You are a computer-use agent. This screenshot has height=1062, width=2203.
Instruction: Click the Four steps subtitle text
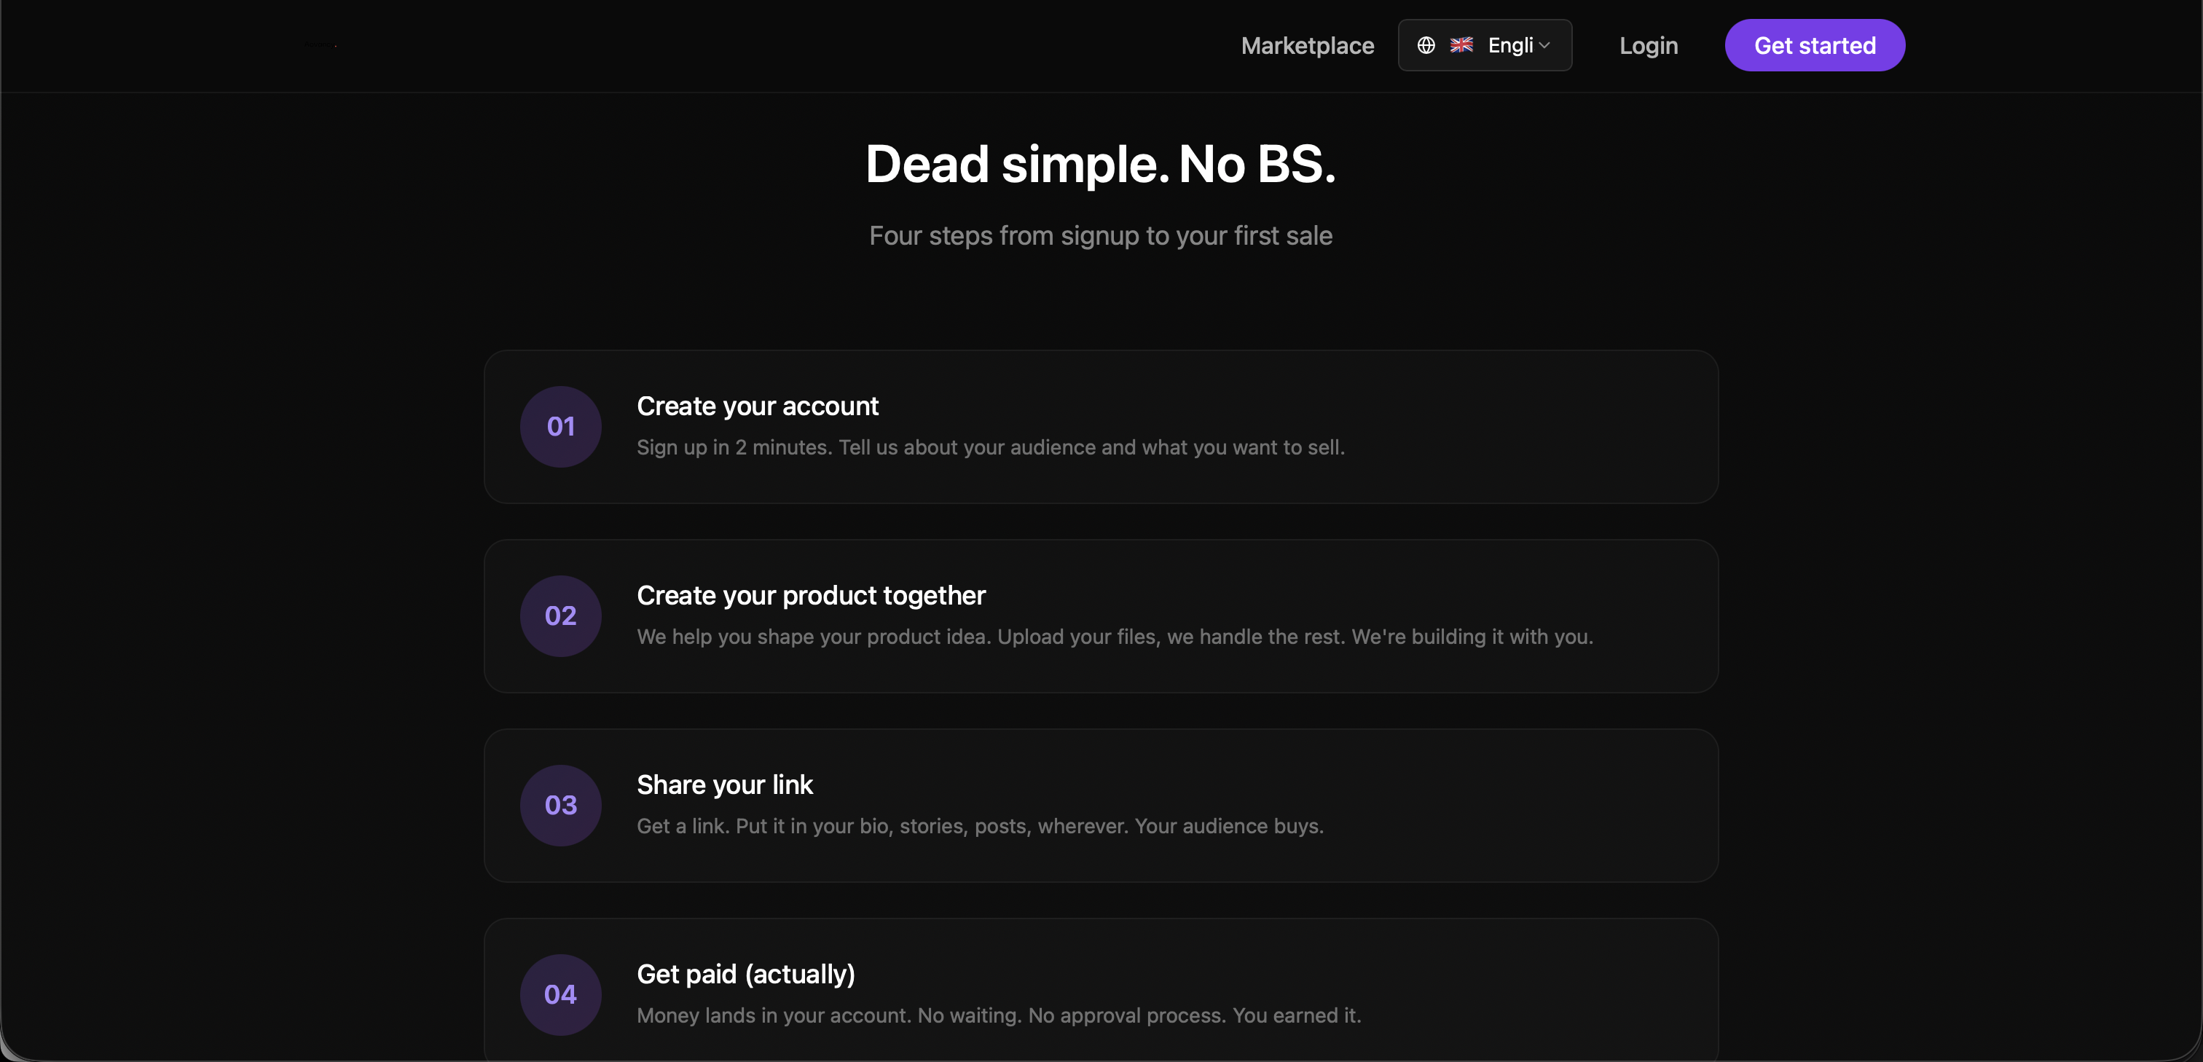click(1100, 236)
